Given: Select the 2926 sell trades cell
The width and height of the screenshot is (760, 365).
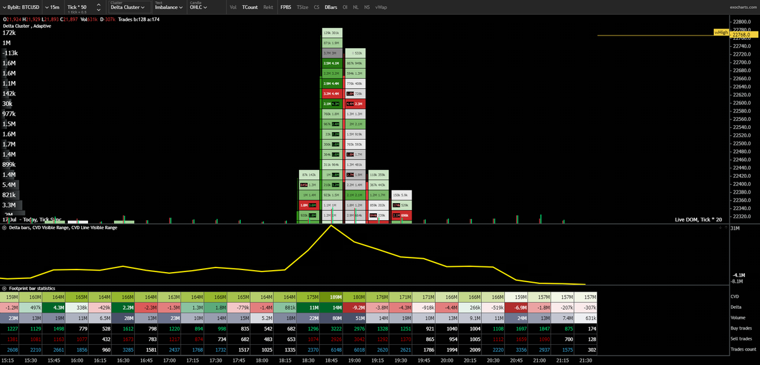Looking at the screenshot, I should coord(331,339).
